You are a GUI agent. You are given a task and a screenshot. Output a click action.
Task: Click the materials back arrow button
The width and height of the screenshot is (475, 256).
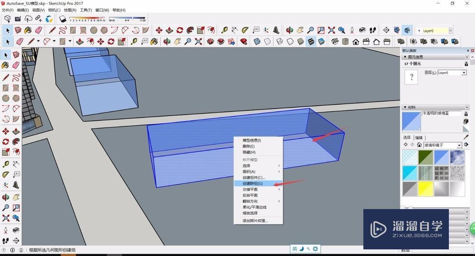click(406, 145)
